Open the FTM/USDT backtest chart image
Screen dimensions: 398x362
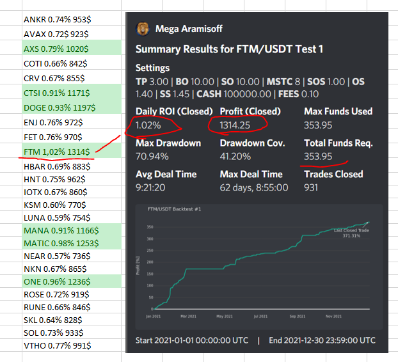pyautogui.click(x=259, y=267)
